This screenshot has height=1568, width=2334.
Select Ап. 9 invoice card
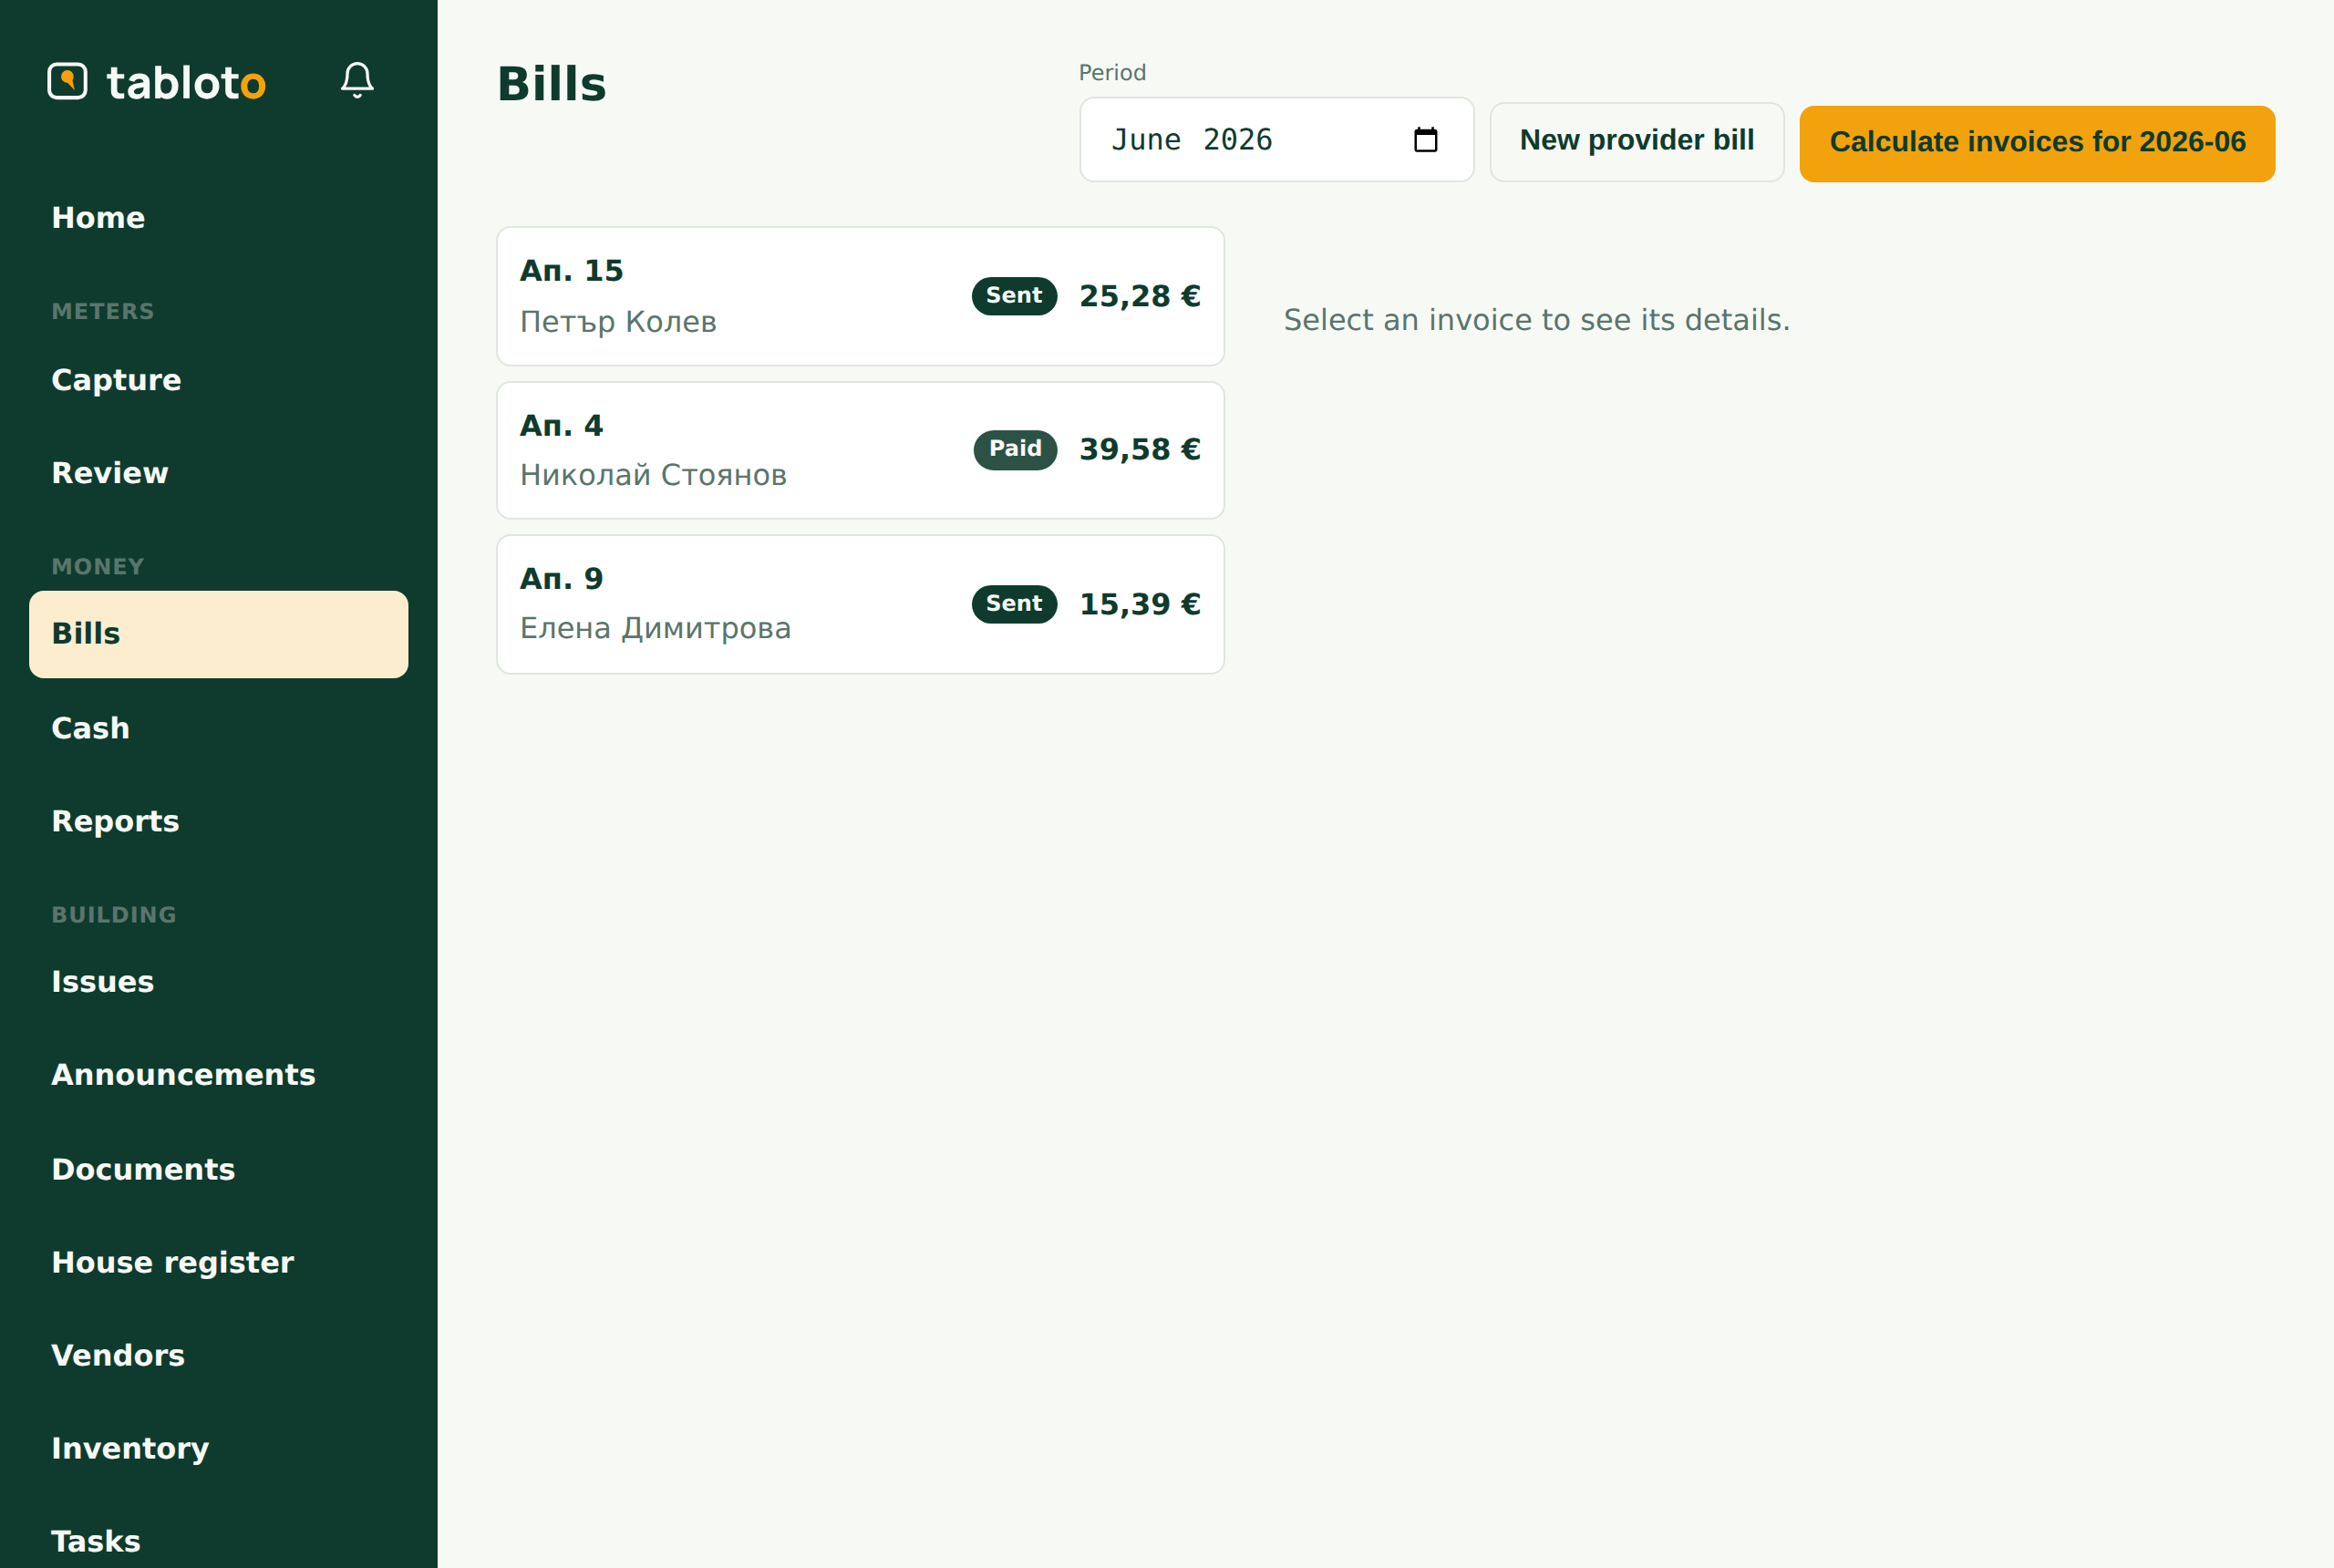860,604
